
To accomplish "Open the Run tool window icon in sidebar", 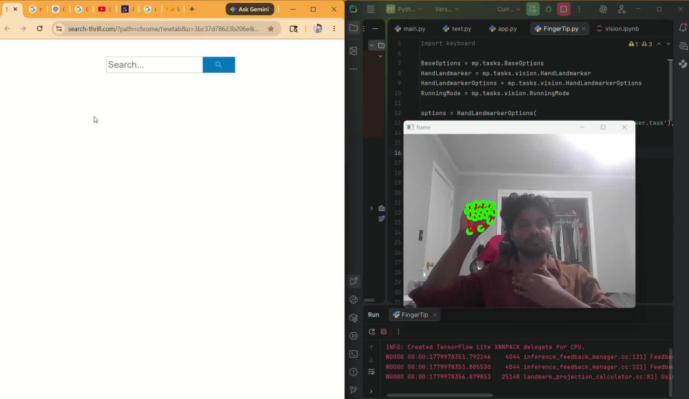I will pyautogui.click(x=353, y=281).
